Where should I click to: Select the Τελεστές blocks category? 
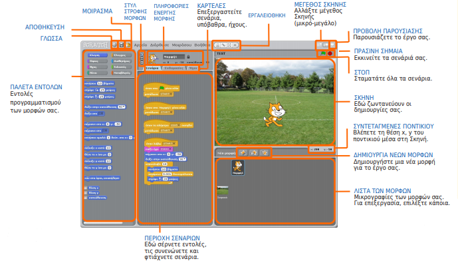pos(121,67)
